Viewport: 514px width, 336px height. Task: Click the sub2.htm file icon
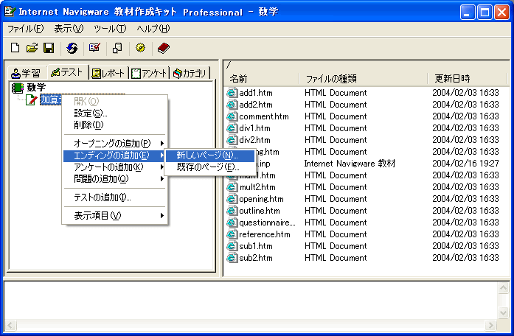232,258
